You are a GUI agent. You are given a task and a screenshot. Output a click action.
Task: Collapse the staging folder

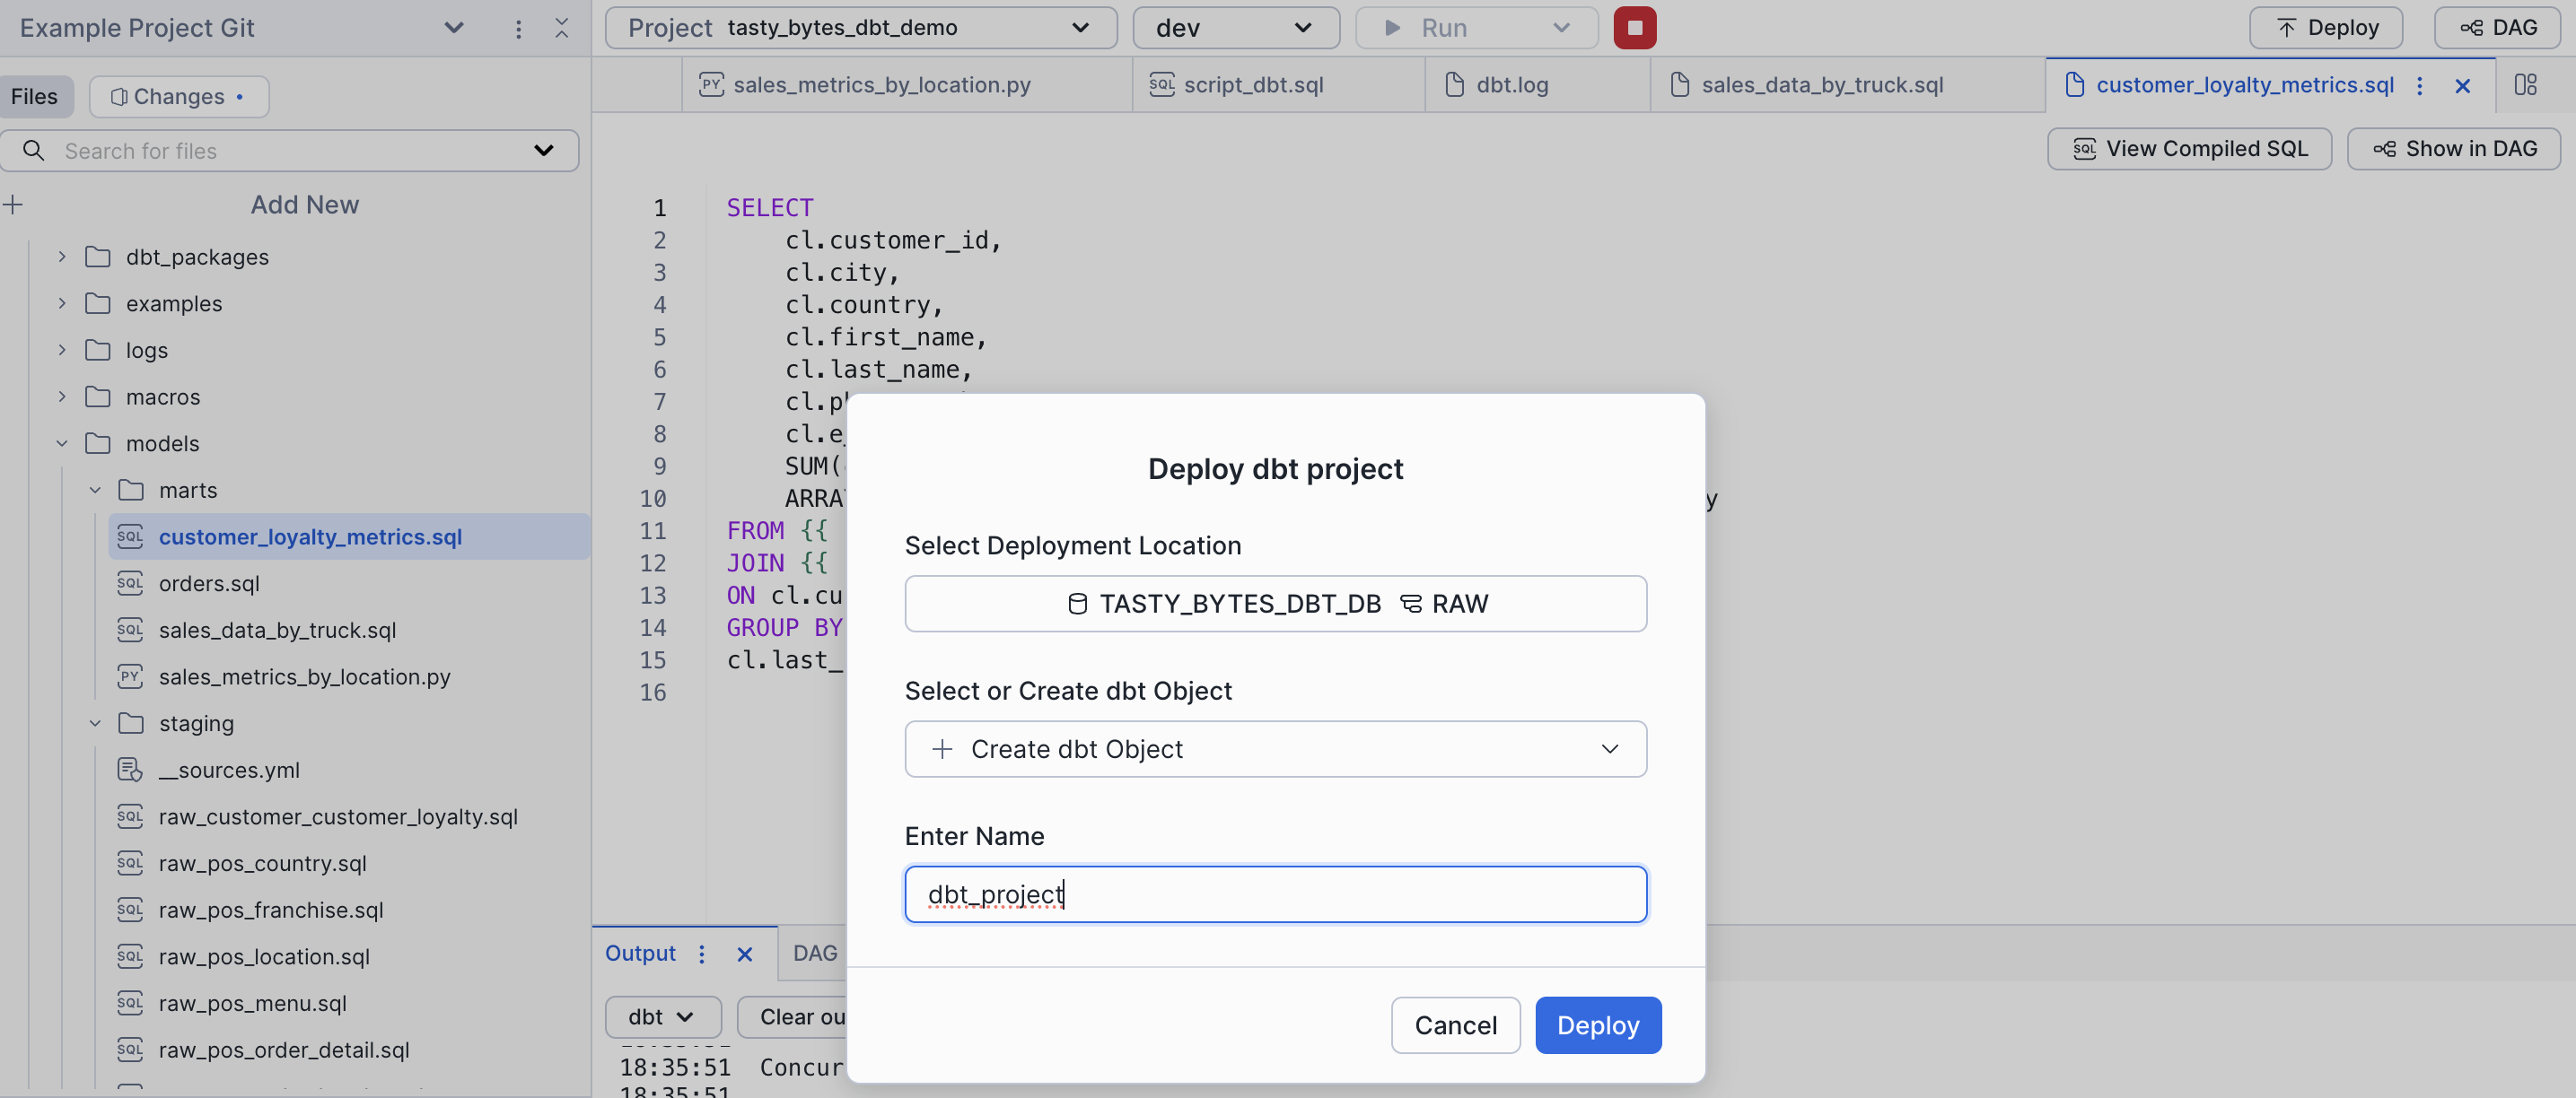click(x=95, y=723)
